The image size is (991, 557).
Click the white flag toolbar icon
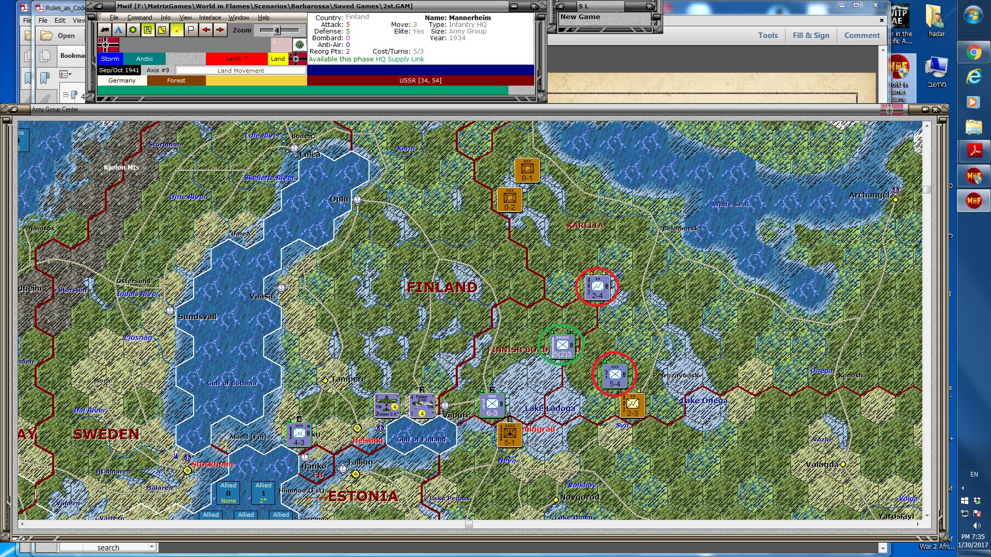[x=191, y=30]
